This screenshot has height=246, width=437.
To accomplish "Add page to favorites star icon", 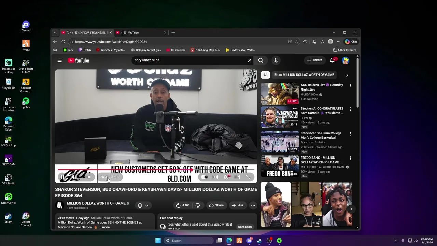I will 296,42.
